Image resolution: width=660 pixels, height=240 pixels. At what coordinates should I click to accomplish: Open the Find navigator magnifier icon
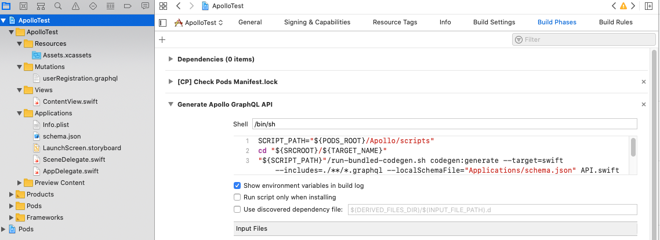pyautogui.click(x=58, y=6)
